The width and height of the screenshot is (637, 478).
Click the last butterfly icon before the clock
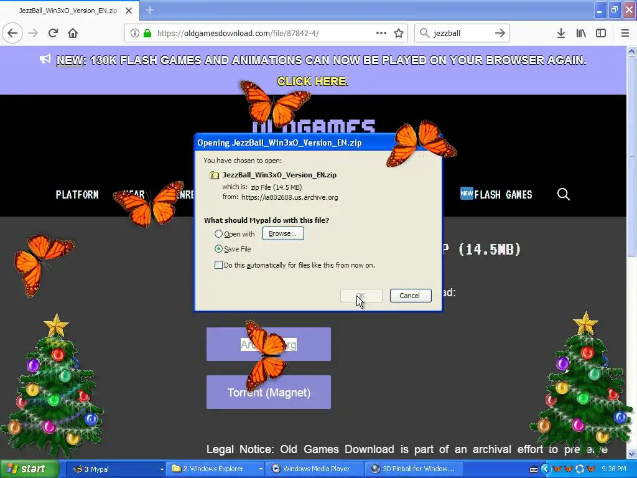(591, 469)
